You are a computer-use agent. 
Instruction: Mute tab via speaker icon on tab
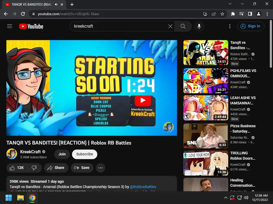[56, 5]
